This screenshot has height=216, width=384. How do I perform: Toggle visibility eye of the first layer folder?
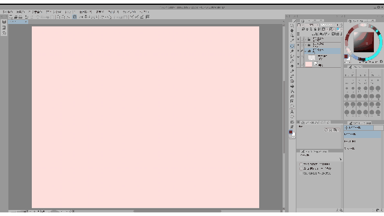(298, 39)
